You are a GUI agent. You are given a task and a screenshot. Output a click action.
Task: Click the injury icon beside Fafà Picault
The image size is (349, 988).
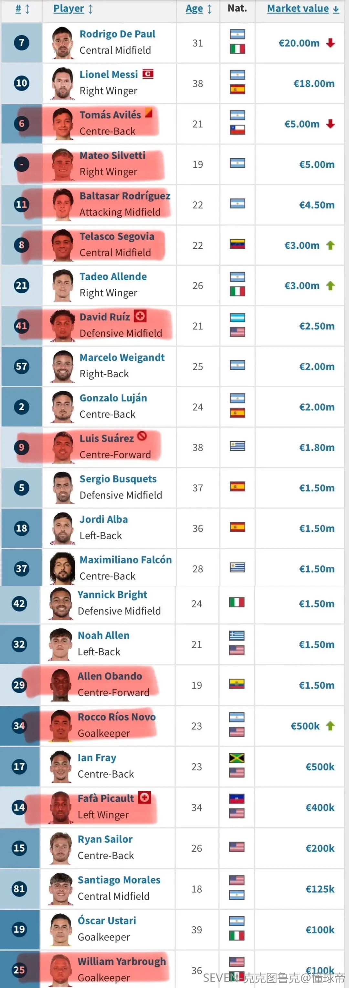pos(144,797)
